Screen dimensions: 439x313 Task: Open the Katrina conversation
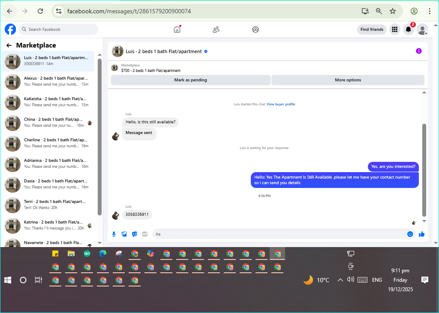48,226
